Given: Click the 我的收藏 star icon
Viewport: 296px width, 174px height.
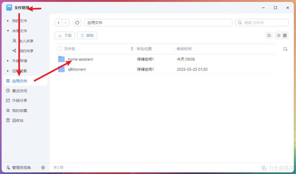Looking at the screenshot, I should 8,110.
